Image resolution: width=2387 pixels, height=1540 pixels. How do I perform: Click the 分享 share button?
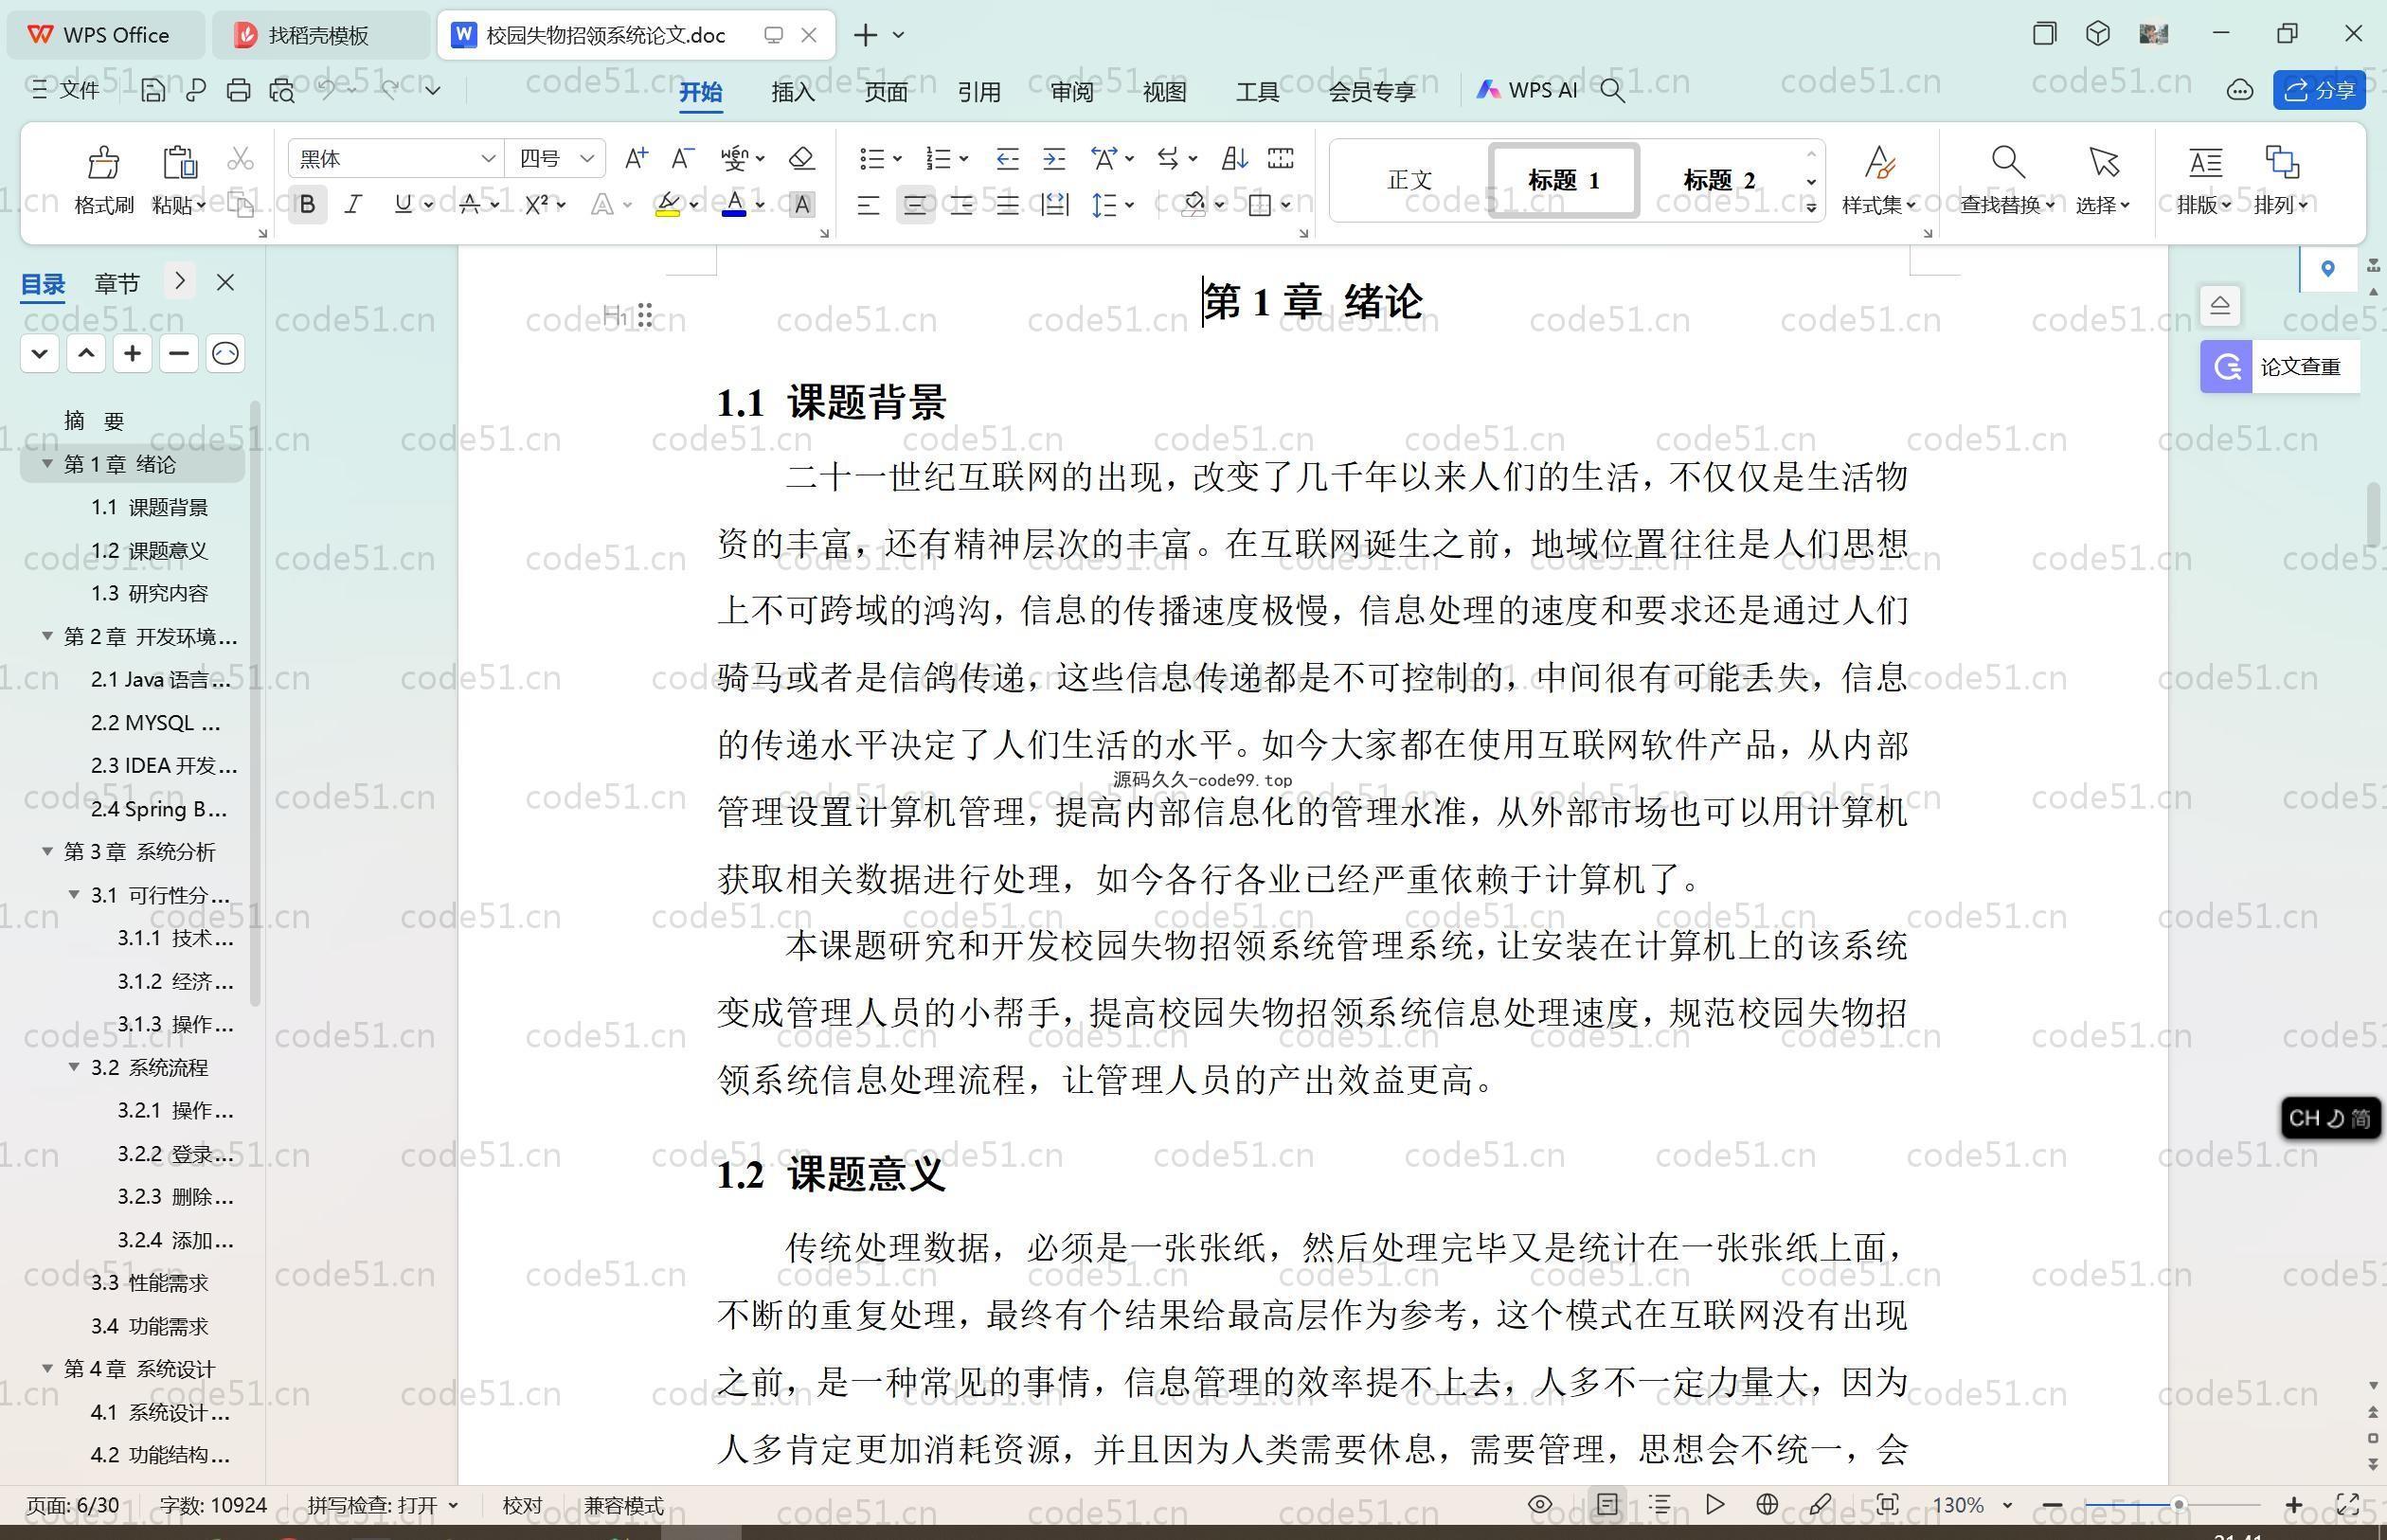[x=2319, y=90]
